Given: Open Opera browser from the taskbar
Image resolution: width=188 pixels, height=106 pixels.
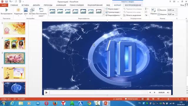Looking at the screenshot, I should coord(46,103).
